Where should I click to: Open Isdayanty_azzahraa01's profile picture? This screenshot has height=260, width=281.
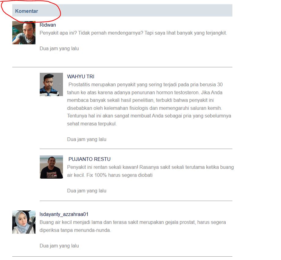(x=24, y=222)
